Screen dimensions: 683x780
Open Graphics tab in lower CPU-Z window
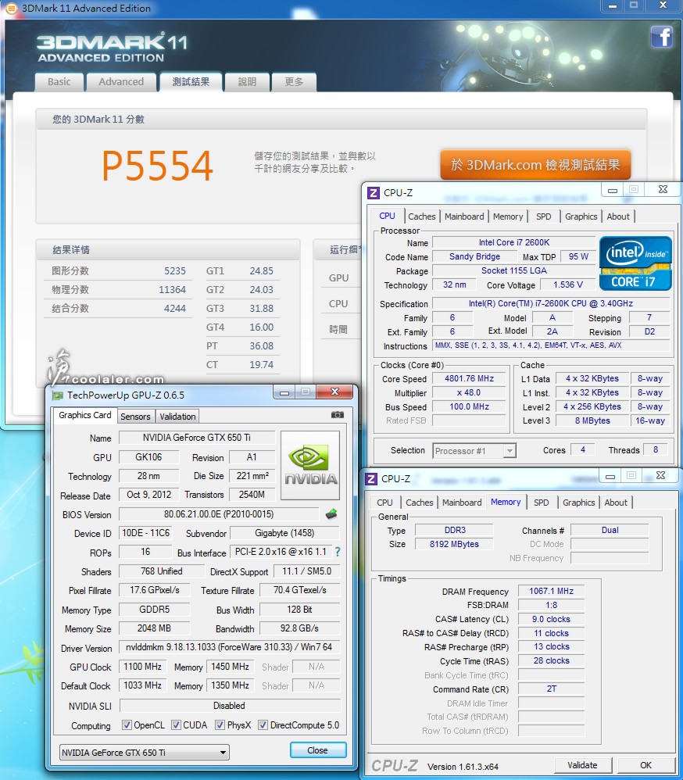click(x=578, y=503)
